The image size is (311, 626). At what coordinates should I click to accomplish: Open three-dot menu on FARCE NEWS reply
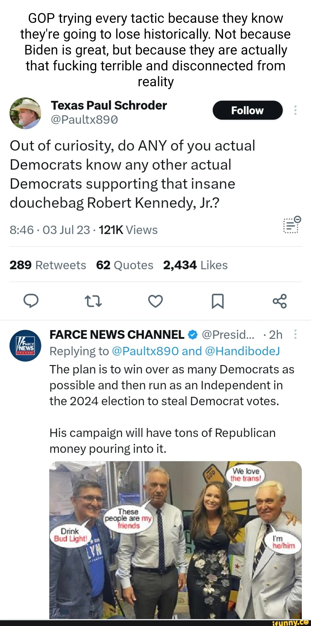295,334
